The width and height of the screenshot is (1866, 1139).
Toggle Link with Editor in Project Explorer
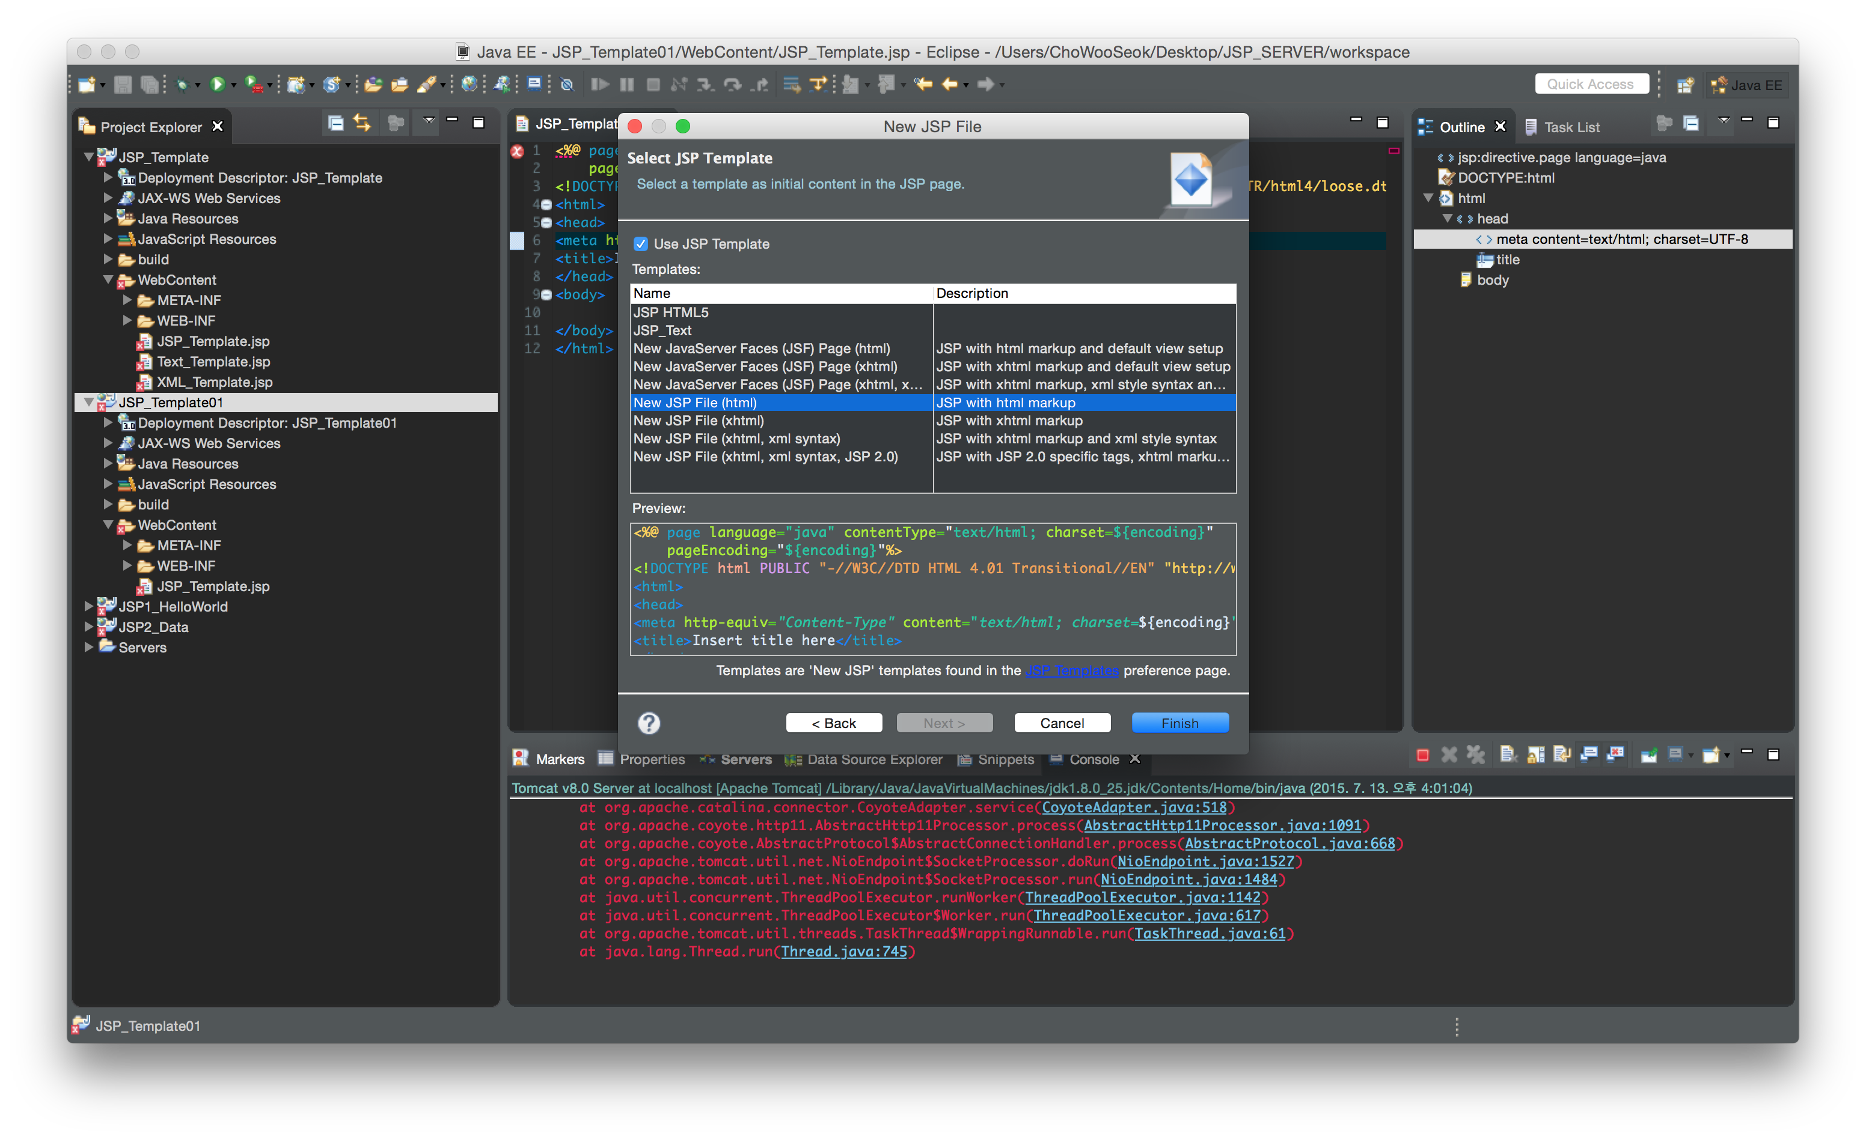pos(362,123)
